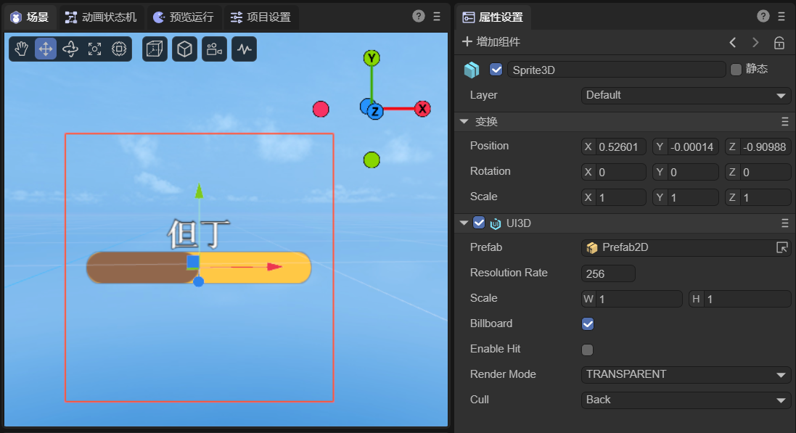The image size is (796, 433).
Task: Select the Properties Settings tab
Action: click(493, 17)
